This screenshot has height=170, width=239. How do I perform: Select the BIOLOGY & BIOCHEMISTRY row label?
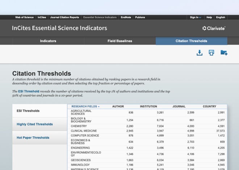pos(81,120)
